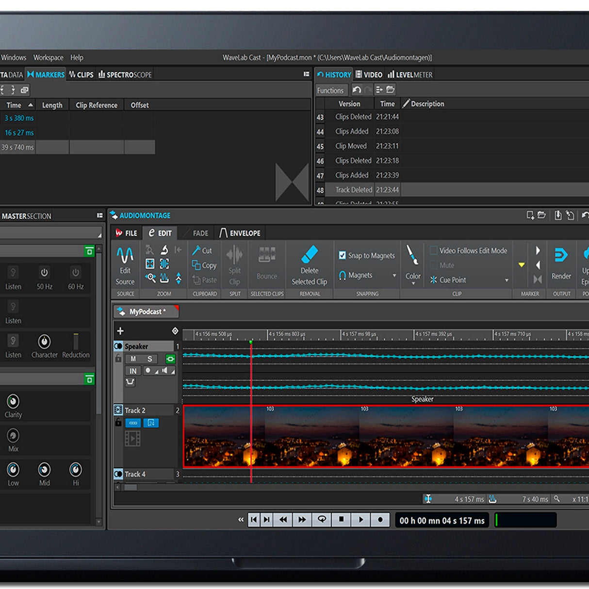Viewport: 589px width, 589px height.
Task: Click the Stop button in transport bar
Action: [341, 520]
